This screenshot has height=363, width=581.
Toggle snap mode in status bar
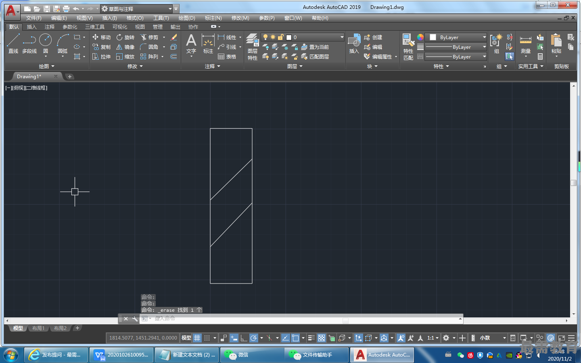click(207, 338)
